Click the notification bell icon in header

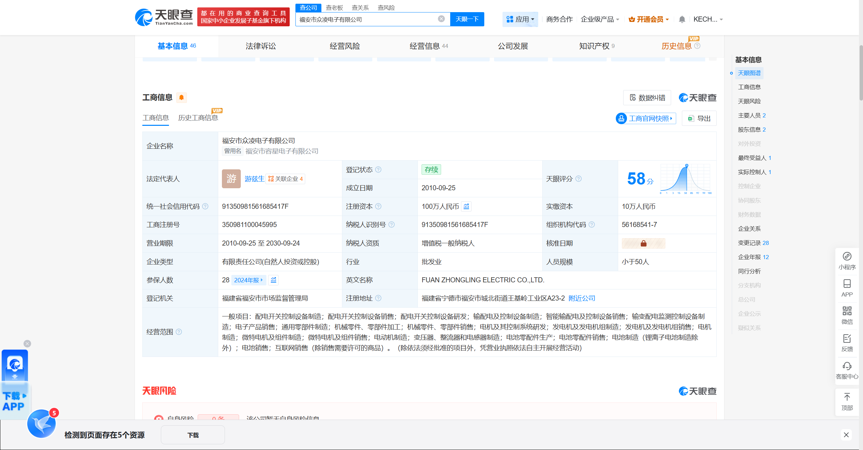click(x=682, y=19)
